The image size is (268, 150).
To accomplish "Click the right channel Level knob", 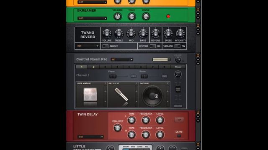I will pyautogui.click(x=160, y=135).
